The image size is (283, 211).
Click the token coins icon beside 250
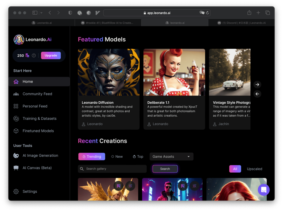(x=27, y=55)
